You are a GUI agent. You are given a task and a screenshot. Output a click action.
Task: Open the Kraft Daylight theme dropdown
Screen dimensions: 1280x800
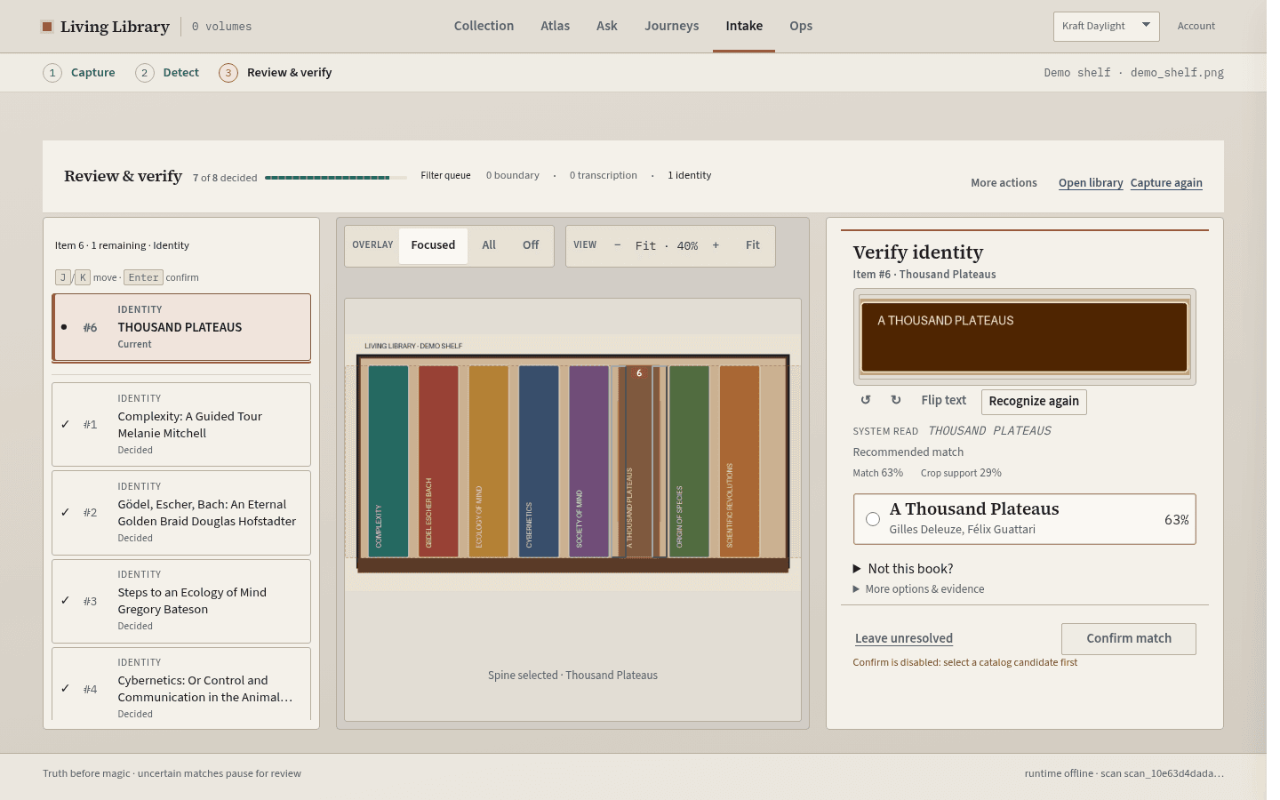tap(1106, 26)
